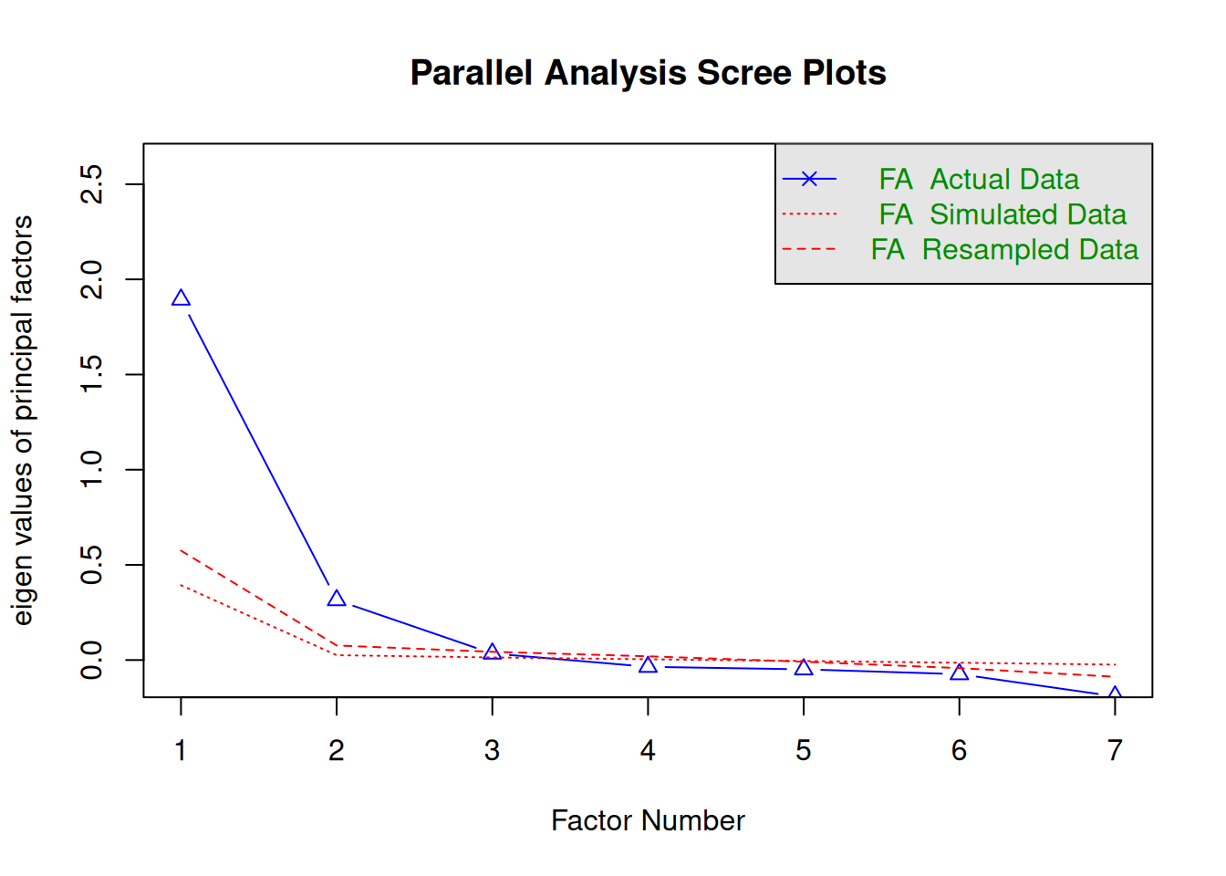
Task: Click the y-axis tick label 2.5
Action: (x=92, y=184)
